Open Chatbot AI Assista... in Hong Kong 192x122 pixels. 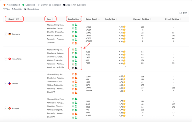55,53
